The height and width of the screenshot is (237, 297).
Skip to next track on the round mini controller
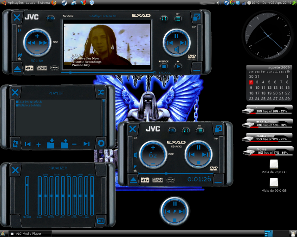pos(181,212)
